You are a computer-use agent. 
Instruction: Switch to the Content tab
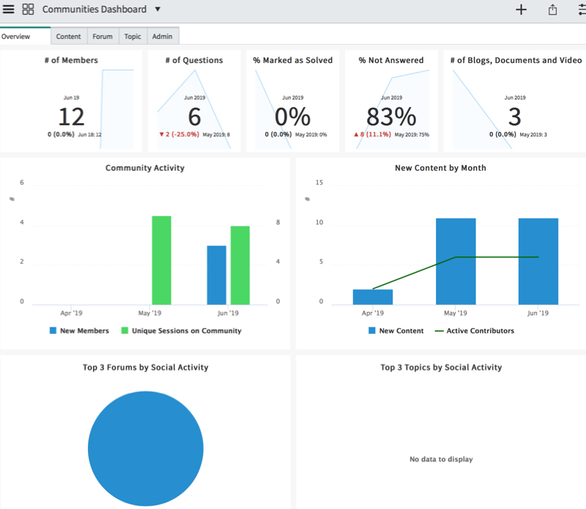click(68, 36)
